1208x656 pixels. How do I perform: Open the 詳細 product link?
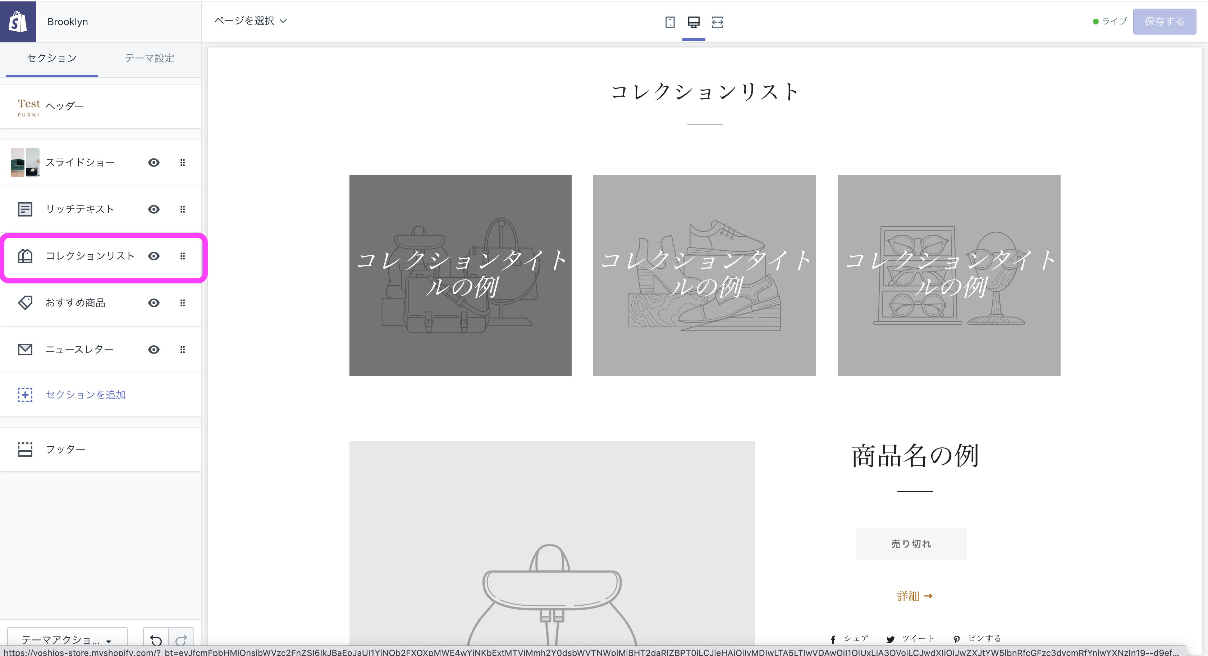(x=914, y=596)
